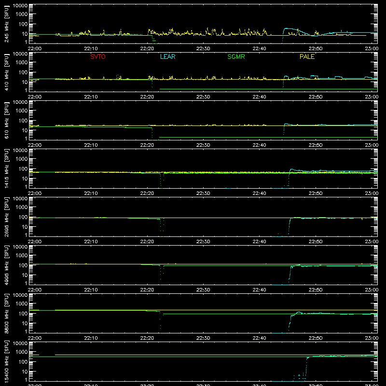Click the 22:00 time label of 2695 MHz plot

34,242
